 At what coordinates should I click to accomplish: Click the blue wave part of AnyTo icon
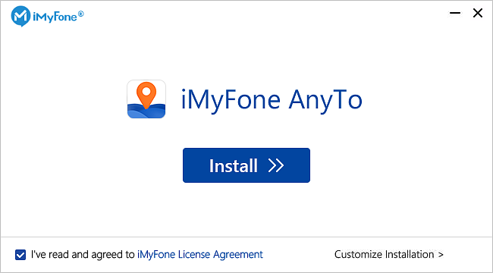click(146, 111)
